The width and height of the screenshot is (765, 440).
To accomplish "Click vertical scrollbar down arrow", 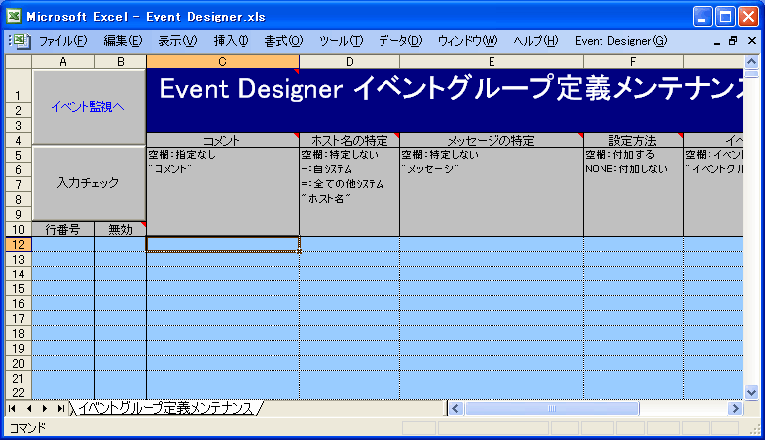I will coord(754,391).
